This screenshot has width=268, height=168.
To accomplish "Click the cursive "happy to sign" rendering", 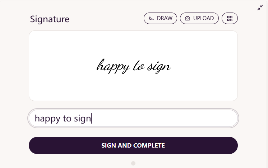I will [134, 66].
